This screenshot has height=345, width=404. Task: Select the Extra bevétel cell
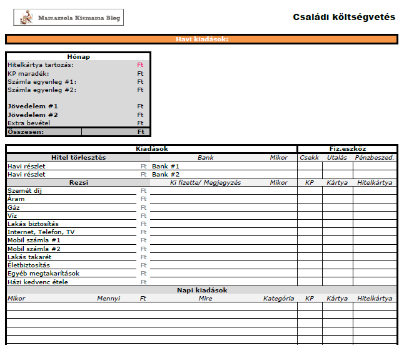pos(29,123)
